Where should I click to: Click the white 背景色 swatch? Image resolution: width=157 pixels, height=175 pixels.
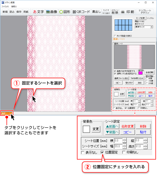pos(87,129)
